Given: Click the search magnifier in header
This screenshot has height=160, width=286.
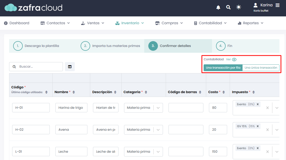Looking at the screenshot, I should point(228,7).
